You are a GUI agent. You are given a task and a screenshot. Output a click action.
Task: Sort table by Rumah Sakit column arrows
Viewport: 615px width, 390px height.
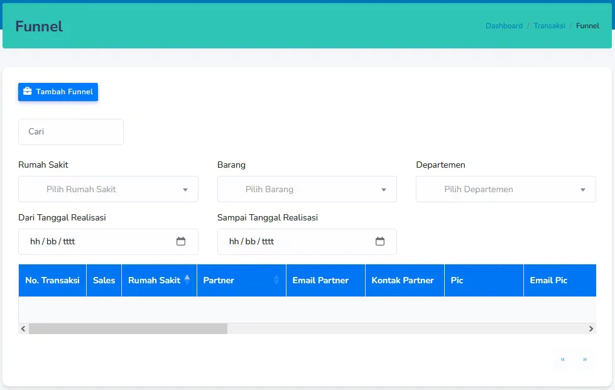(187, 280)
